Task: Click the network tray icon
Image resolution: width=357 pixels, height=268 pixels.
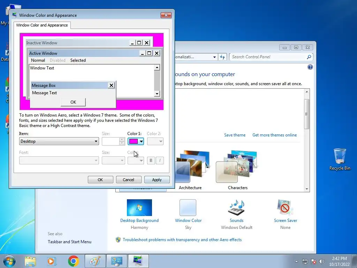Action: click(x=305, y=261)
